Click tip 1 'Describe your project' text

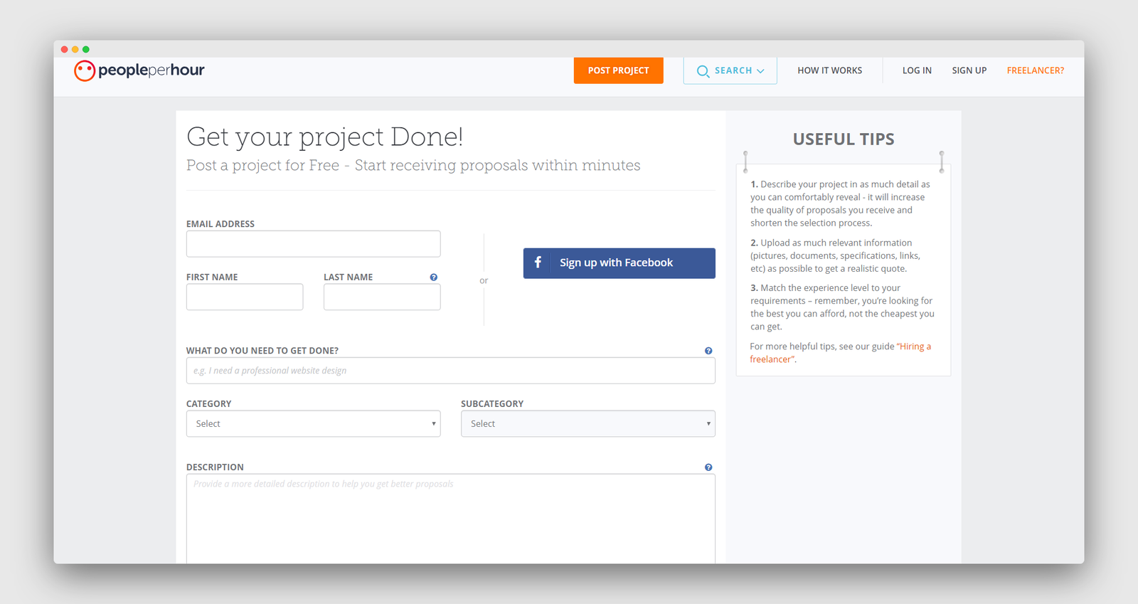click(x=841, y=203)
